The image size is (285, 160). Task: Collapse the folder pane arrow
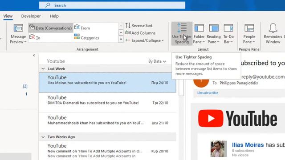34,55
